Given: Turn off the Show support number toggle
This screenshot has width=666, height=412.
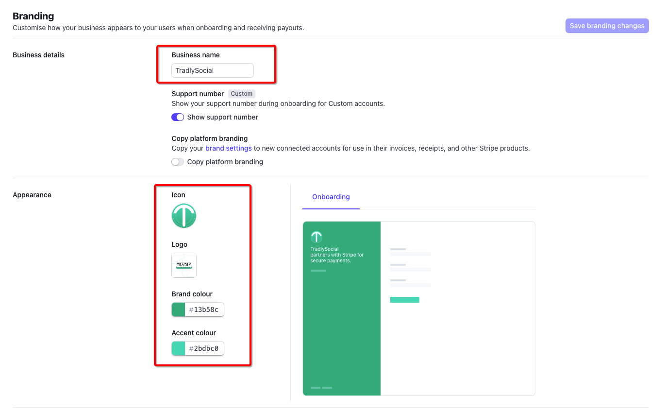Looking at the screenshot, I should [178, 117].
